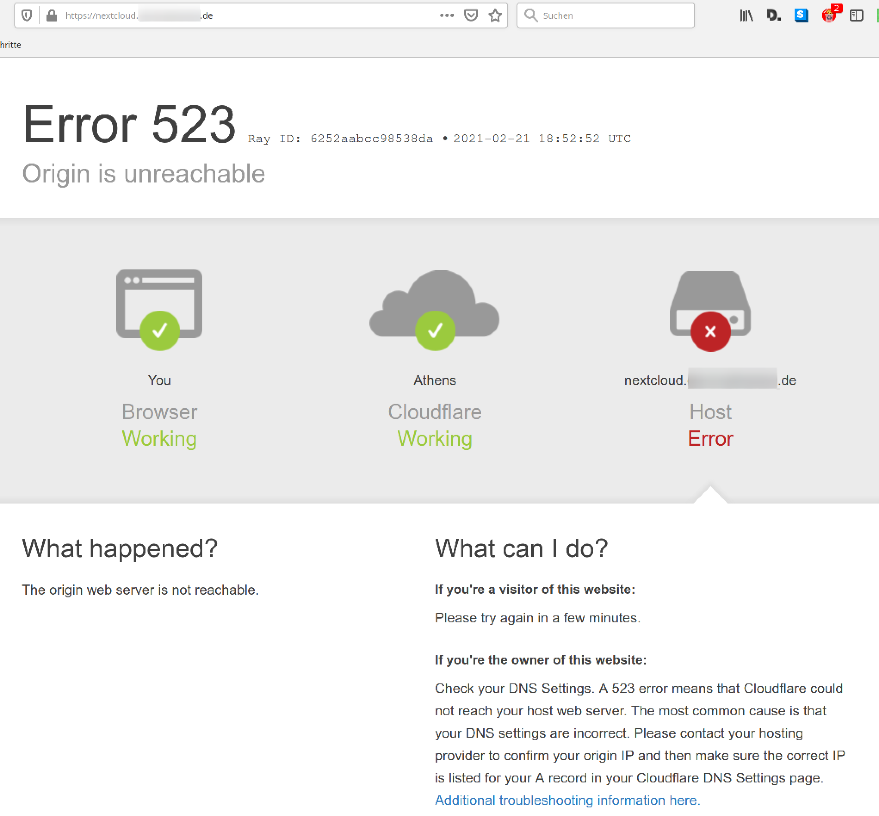Click the green Working text under Browser
879x816 pixels.
point(159,439)
